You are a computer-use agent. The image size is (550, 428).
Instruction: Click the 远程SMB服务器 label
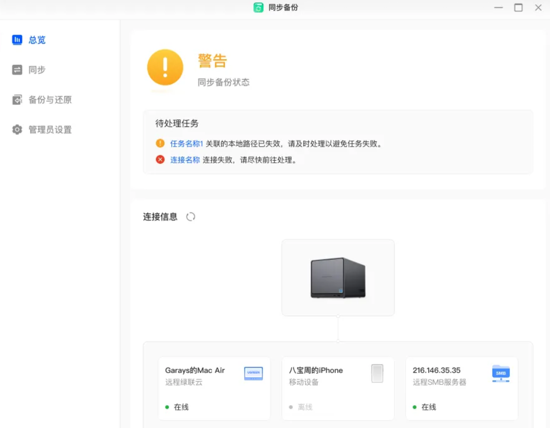pyautogui.click(x=439, y=382)
